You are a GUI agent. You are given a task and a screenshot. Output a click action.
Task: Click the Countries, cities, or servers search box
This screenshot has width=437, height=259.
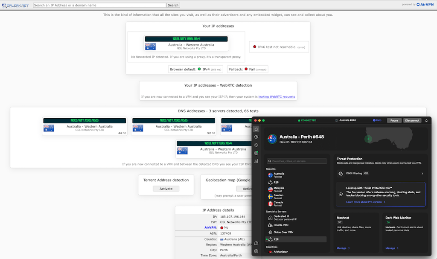(297, 161)
